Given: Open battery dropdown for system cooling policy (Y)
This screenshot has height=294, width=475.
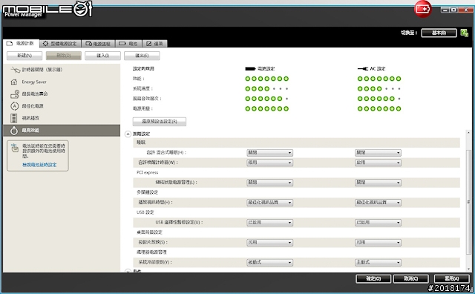Looking at the screenshot, I should (269, 263).
